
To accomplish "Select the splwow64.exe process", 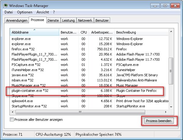I will pos(89,101).
